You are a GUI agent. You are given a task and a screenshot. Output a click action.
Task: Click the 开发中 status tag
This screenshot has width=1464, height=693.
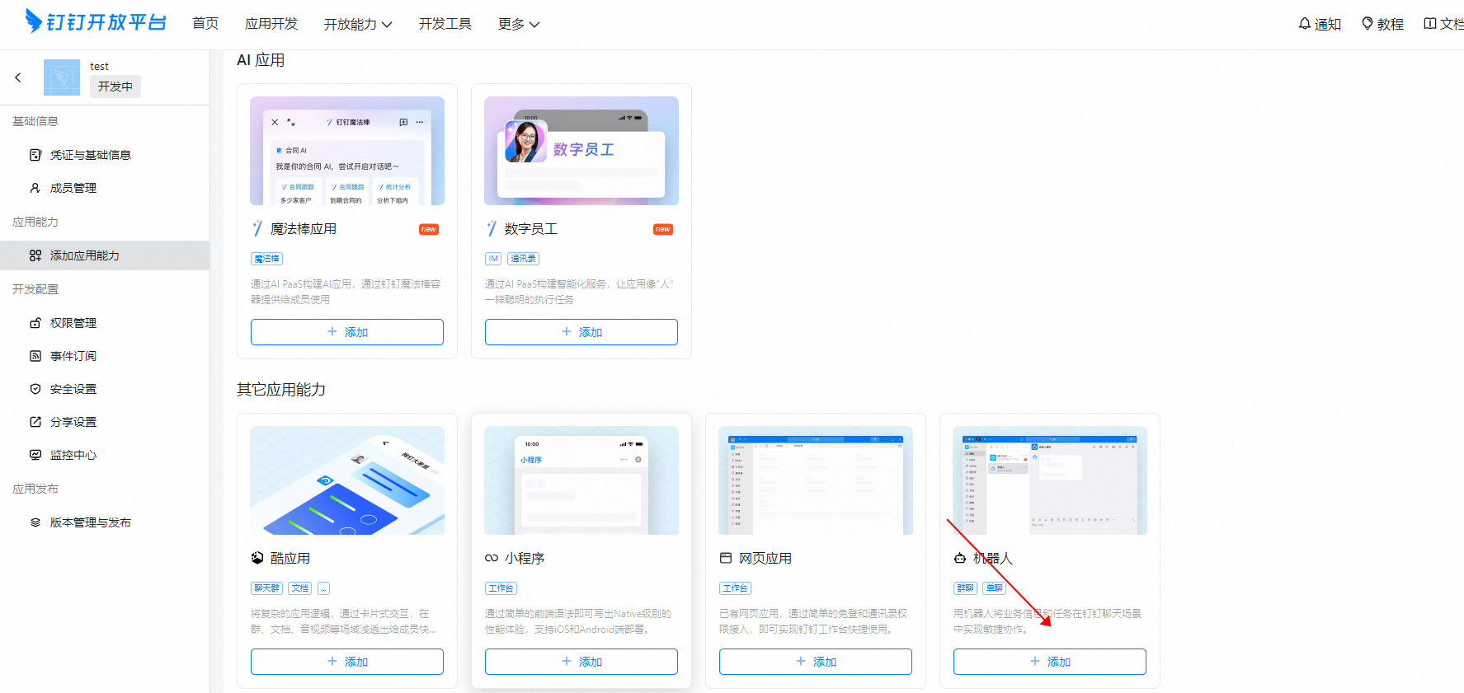pos(115,87)
